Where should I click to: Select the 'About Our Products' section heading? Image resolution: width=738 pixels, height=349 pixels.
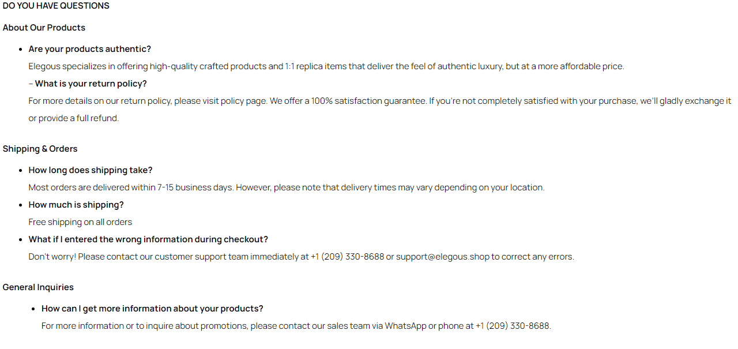coord(44,28)
